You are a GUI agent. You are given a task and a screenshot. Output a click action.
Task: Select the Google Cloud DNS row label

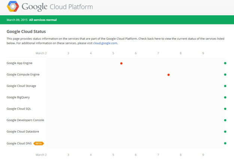19,143
